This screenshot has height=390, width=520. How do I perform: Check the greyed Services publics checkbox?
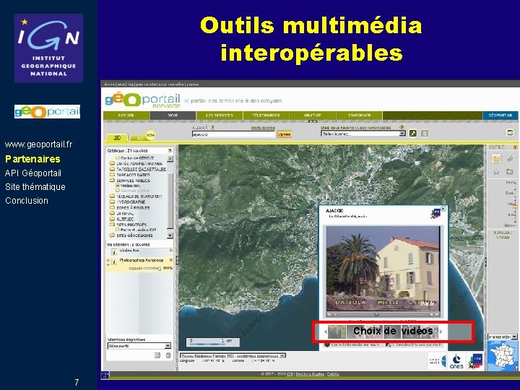tap(118, 191)
